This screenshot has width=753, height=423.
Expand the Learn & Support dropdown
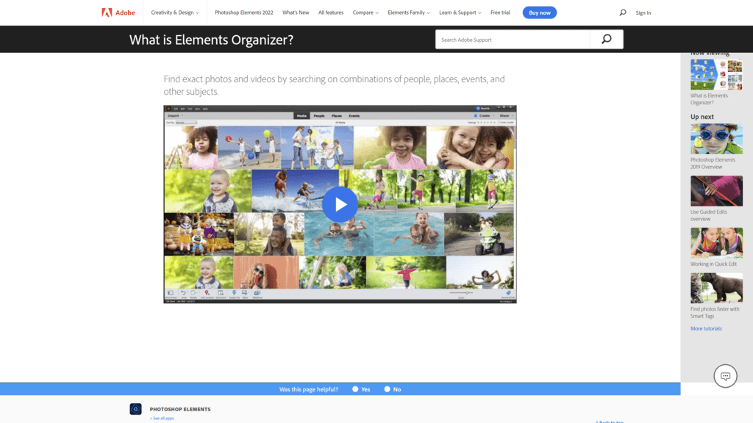click(x=460, y=12)
